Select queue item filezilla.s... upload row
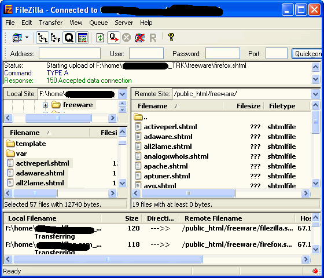Viewport: 324px width, 278px height. [157, 232]
